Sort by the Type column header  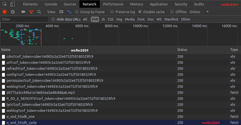click(235, 50)
